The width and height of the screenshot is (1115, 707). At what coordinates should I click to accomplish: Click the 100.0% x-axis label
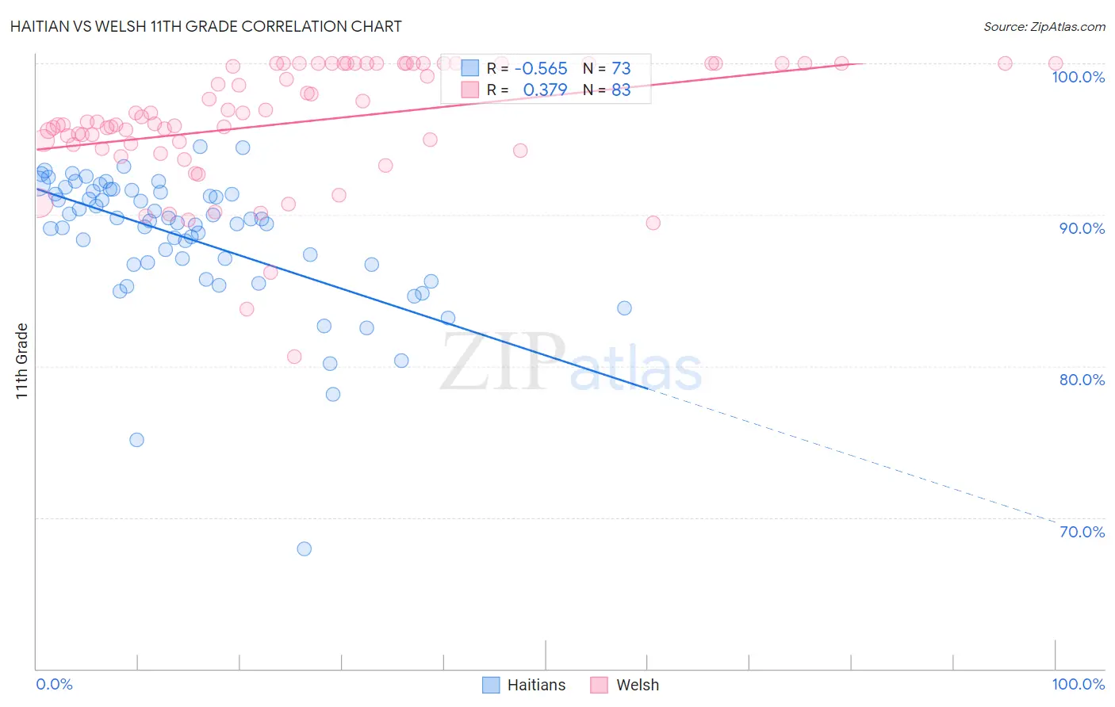pyautogui.click(x=1079, y=684)
